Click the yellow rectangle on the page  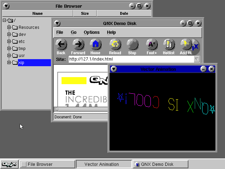click(74, 81)
